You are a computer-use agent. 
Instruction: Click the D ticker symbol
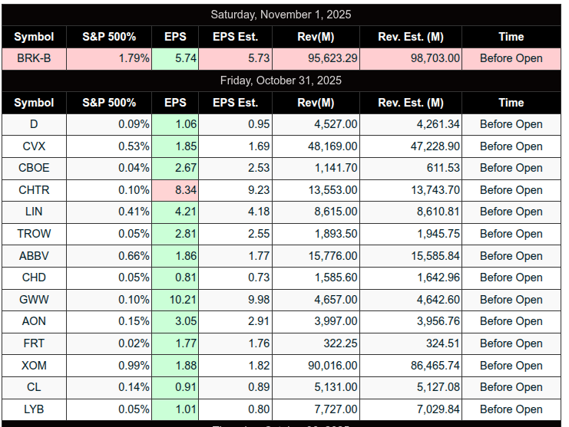click(34, 124)
